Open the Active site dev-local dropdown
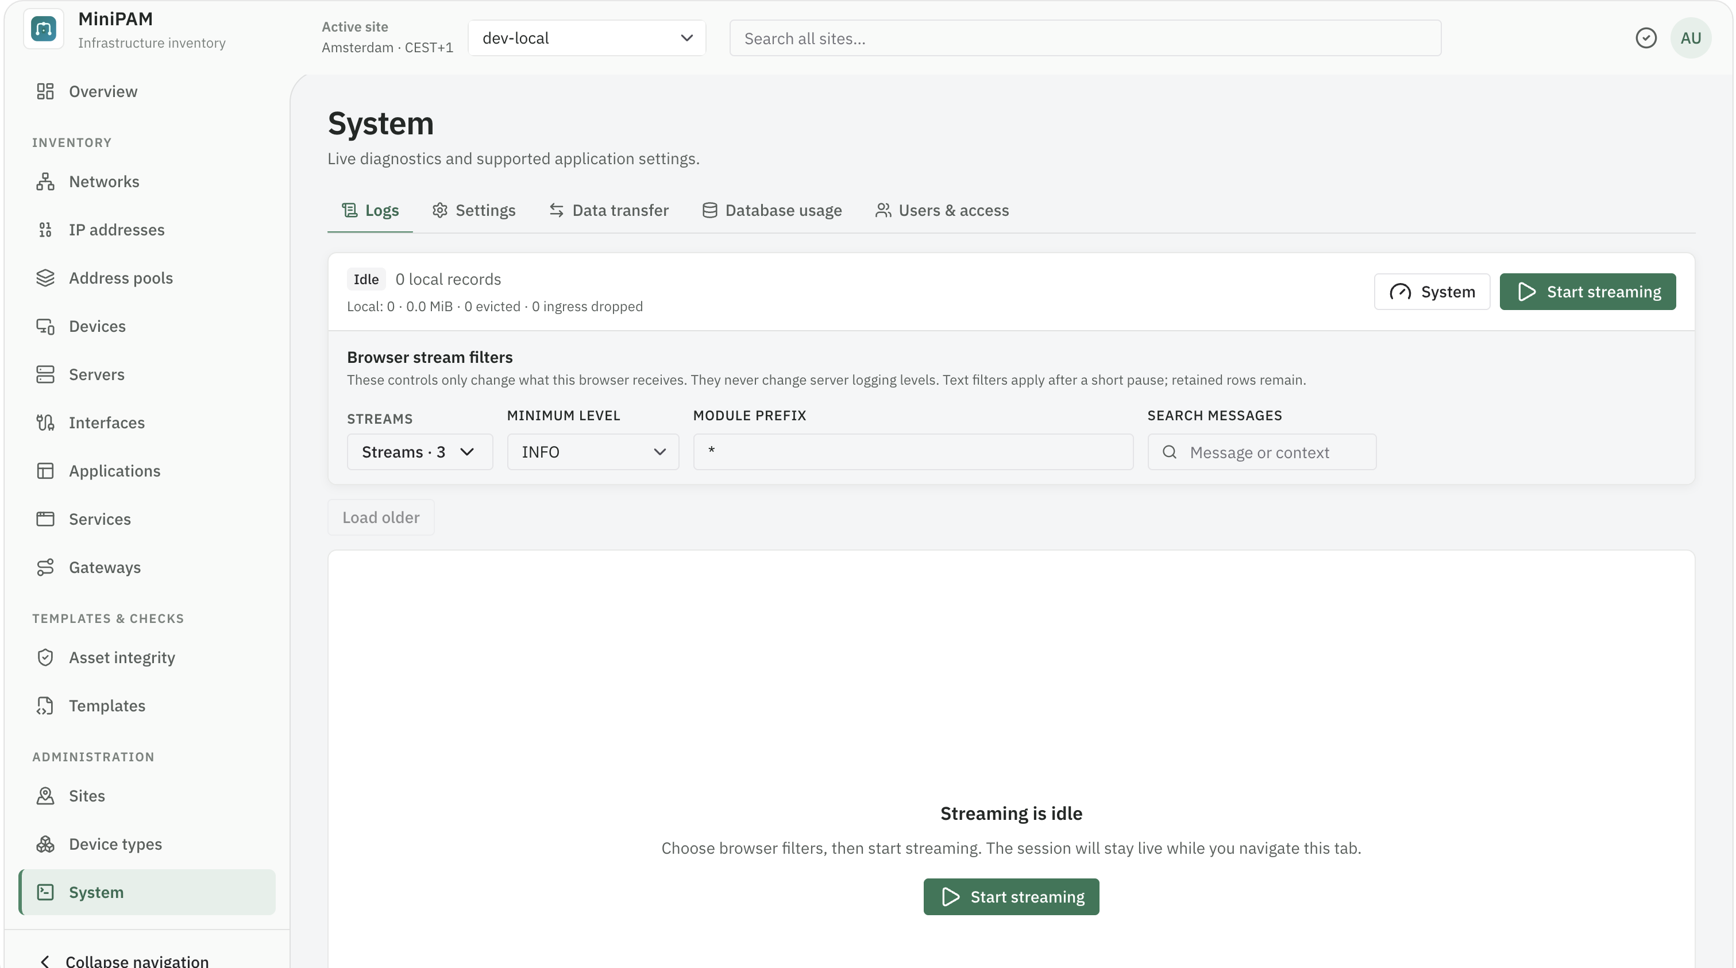This screenshot has height=968, width=1736. pyautogui.click(x=587, y=38)
